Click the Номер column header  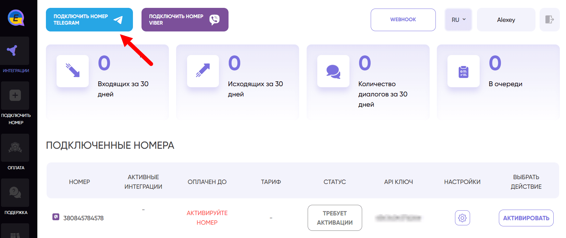(x=79, y=182)
